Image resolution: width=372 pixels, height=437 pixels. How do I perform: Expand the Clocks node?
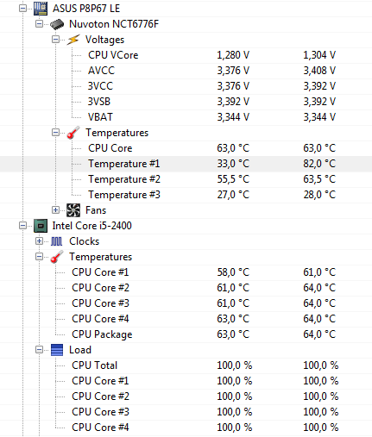coord(39,241)
